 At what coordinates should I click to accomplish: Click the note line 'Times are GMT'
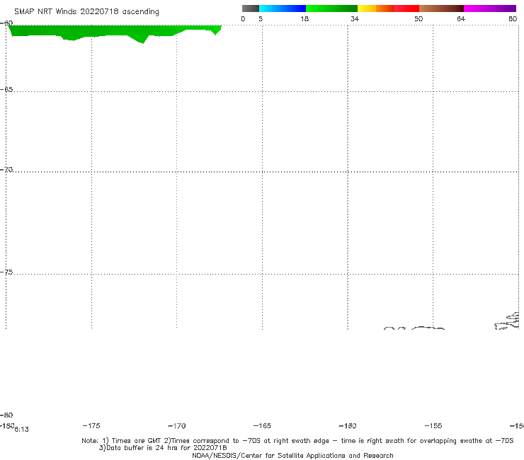click(136, 441)
